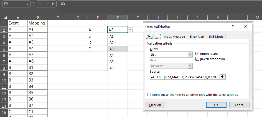Screen dimensions: 262x117
Task: Click cell B7 containing A6
Action: 38,61
